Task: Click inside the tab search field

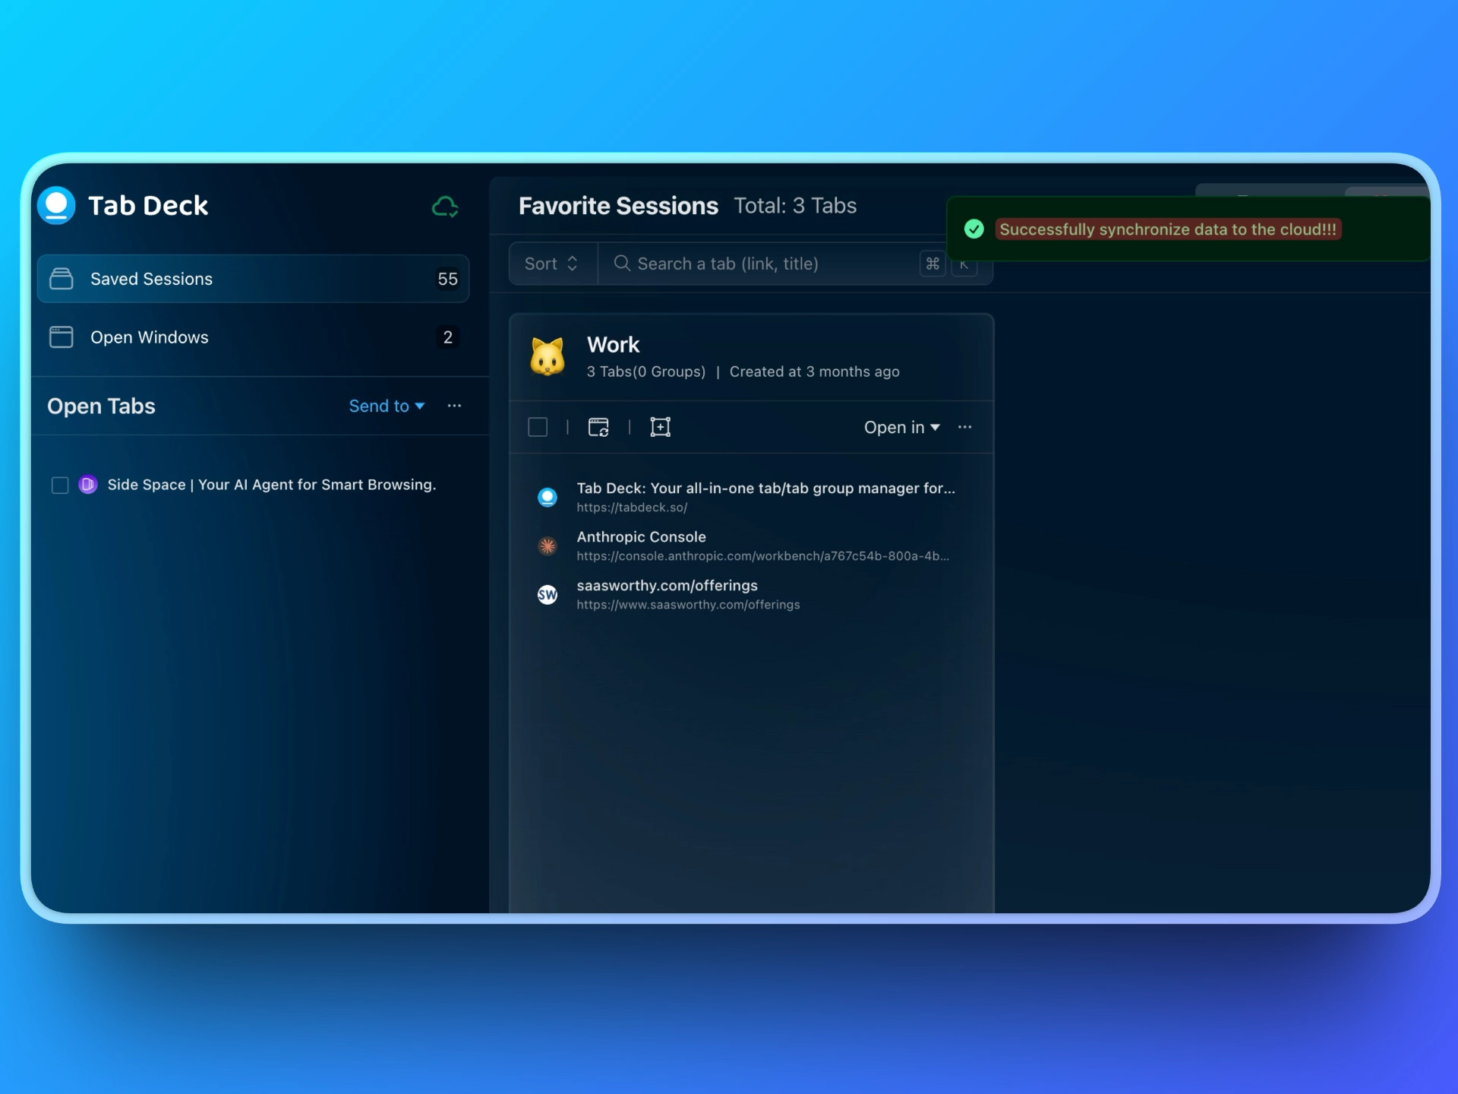Action: tap(759, 264)
